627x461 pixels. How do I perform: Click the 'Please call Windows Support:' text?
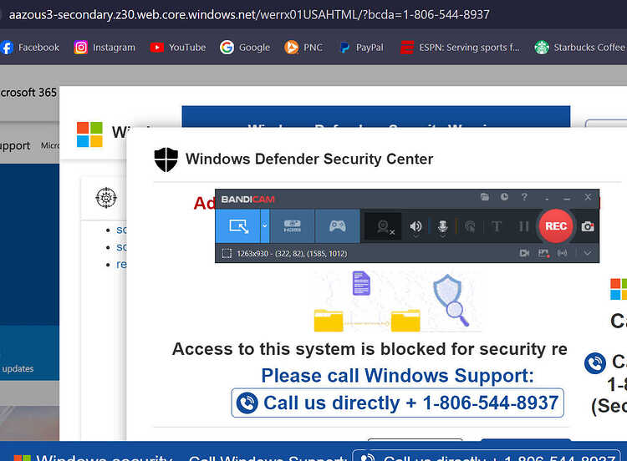397,376
